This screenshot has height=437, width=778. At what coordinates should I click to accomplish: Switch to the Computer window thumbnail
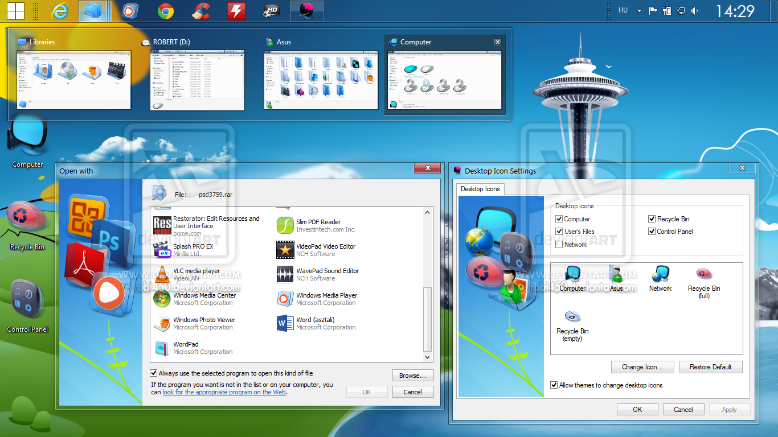coord(444,74)
